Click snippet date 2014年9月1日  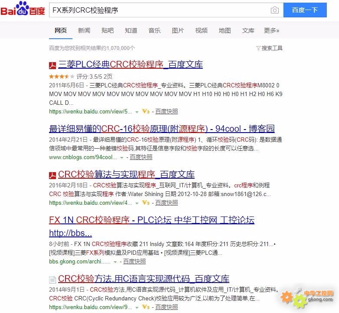(66, 290)
